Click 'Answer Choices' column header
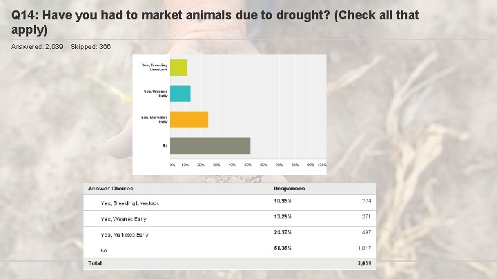The image size is (497, 279). pyautogui.click(x=110, y=189)
